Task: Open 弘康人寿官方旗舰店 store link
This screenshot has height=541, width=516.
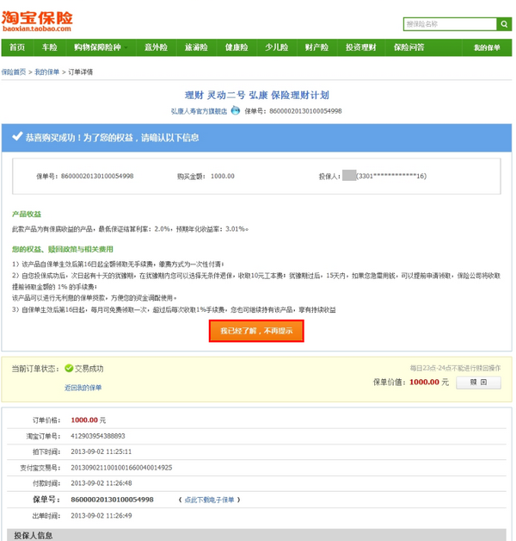Action: [199, 111]
